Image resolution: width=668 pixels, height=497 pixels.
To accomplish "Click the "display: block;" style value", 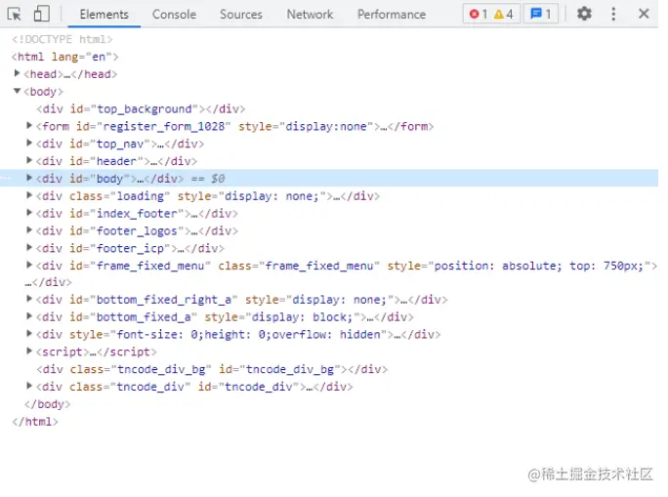I will click(x=302, y=317).
